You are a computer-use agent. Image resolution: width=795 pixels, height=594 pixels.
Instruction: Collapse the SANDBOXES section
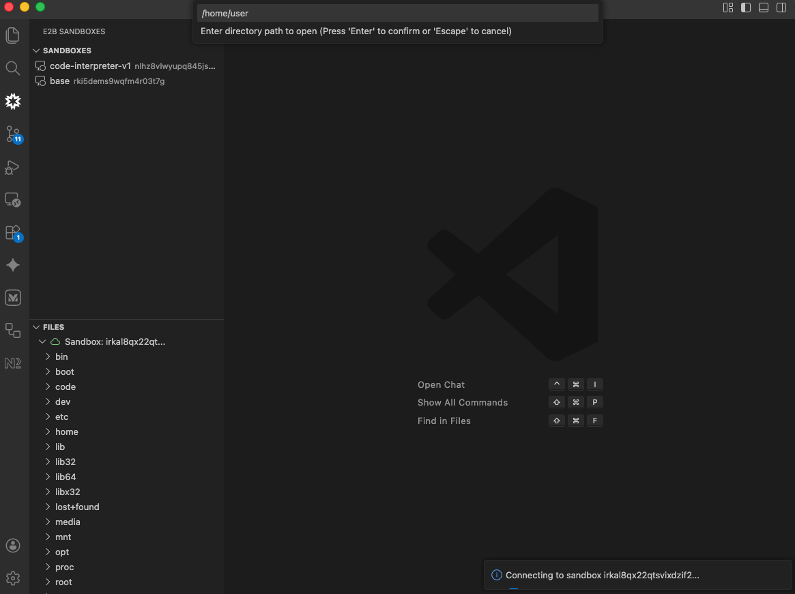36,51
